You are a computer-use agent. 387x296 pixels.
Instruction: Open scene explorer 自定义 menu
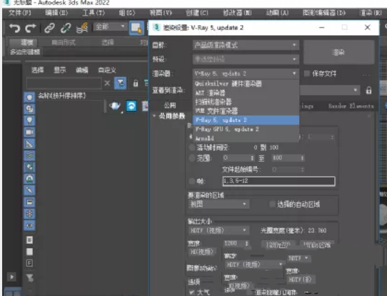(x=107, y=70)
